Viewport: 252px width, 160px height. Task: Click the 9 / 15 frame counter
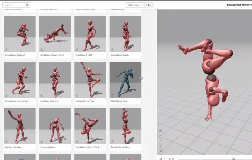(171, 159)
